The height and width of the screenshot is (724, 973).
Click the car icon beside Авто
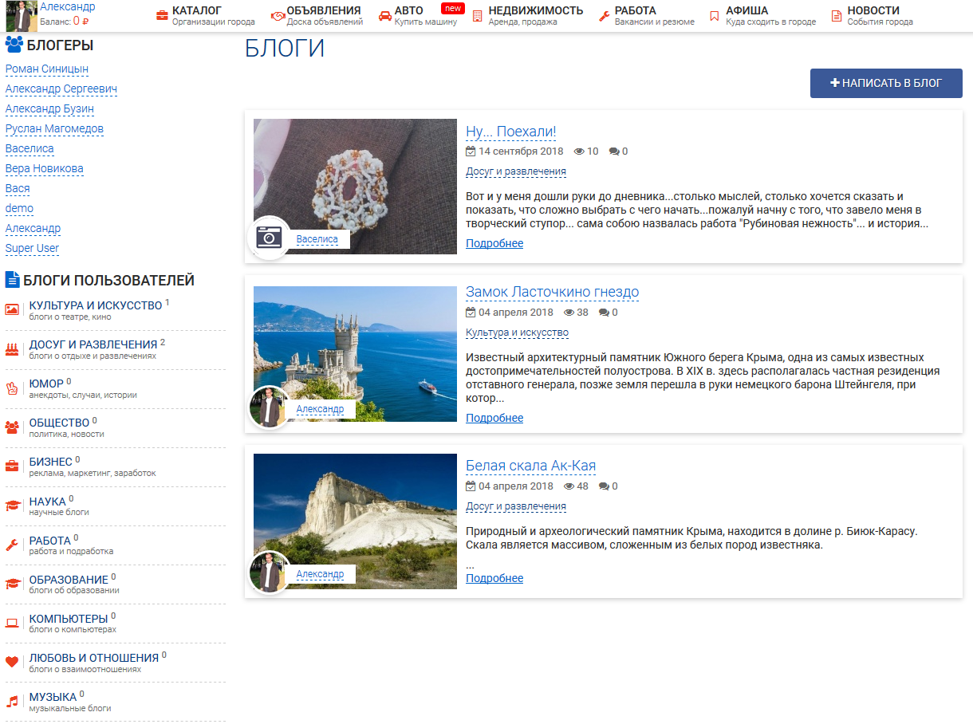(385, 16)
